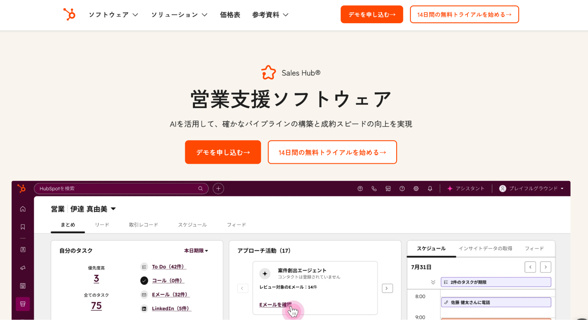Click the notifications bell icon
This screenshot has height=320, width=588.
[430, 189]
